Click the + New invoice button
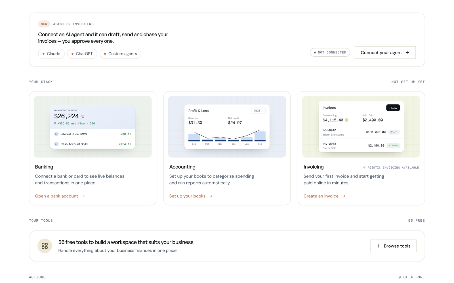454x283 pixels. [x=393, y=108]
